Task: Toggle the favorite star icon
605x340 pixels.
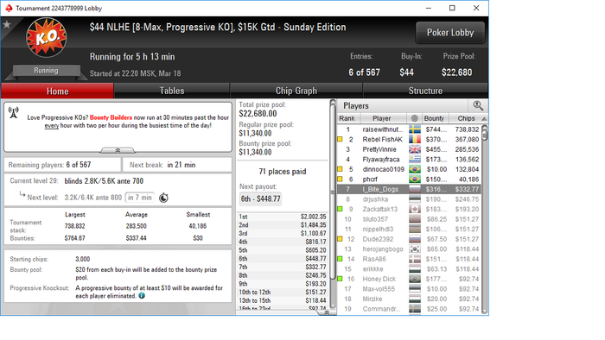Action: (x=7, y=25)
